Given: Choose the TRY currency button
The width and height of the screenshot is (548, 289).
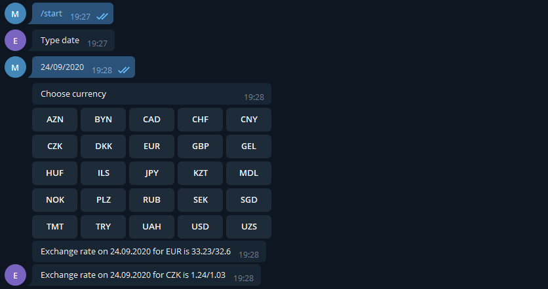Looking at the screenshot, I should coord(104,227).
